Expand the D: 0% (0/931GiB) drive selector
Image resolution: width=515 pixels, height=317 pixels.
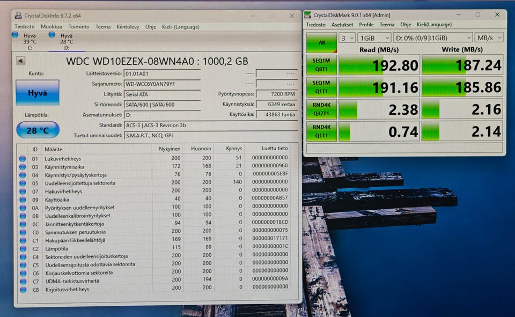tap(432, 38)
